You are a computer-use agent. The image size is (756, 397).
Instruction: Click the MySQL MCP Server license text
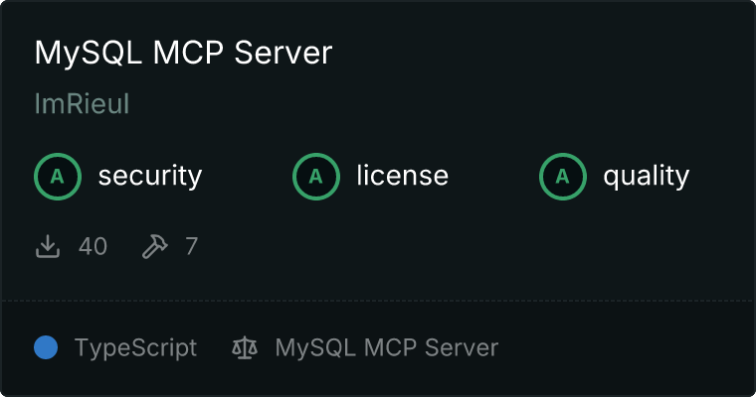[x=387, y=348]
